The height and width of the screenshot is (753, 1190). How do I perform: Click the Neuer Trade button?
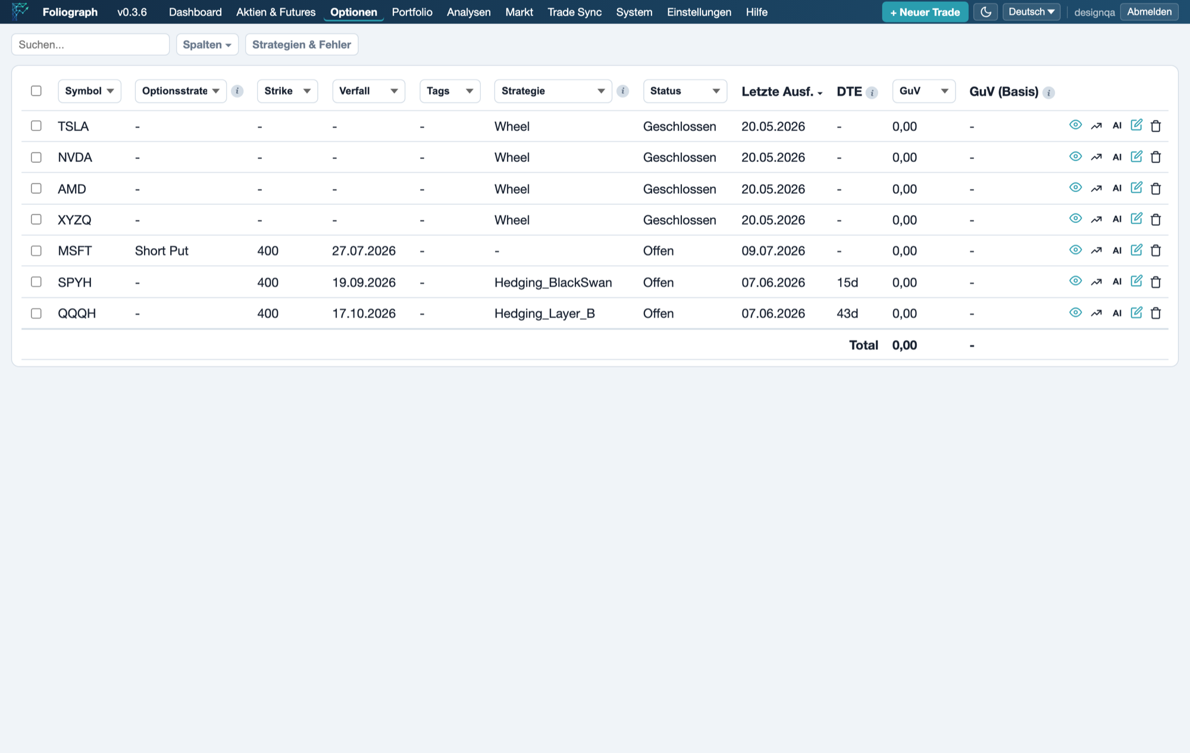(x=925, y=12)
